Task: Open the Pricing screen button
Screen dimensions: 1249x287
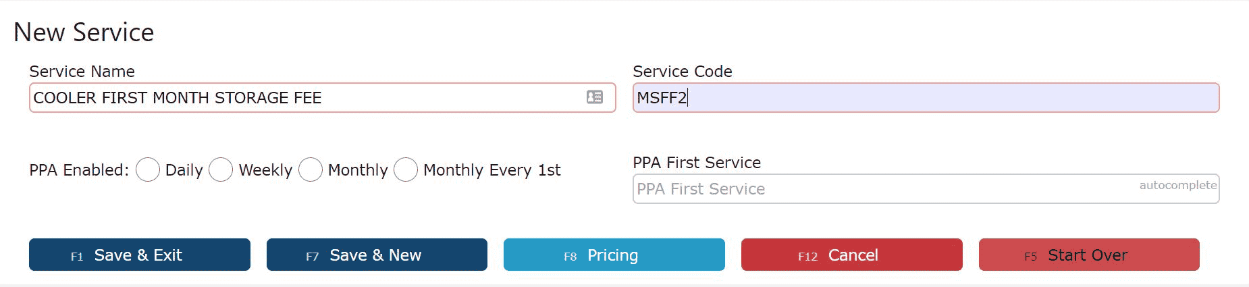Action: click(x=614, y=255)
